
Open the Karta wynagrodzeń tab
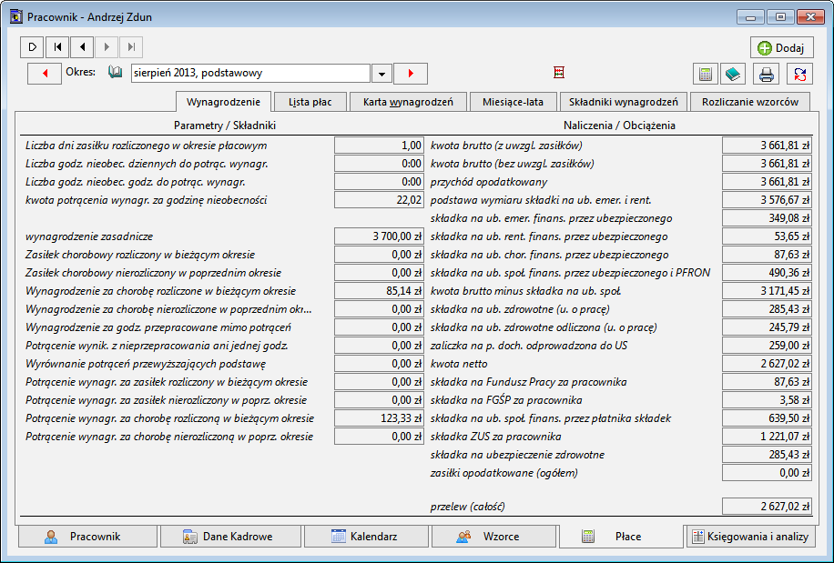pyautogui.click(x=408, y=102)
